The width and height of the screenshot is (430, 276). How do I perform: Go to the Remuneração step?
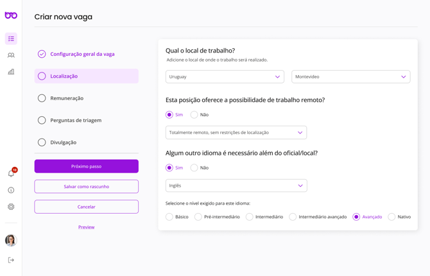click(x=67, y=98)
